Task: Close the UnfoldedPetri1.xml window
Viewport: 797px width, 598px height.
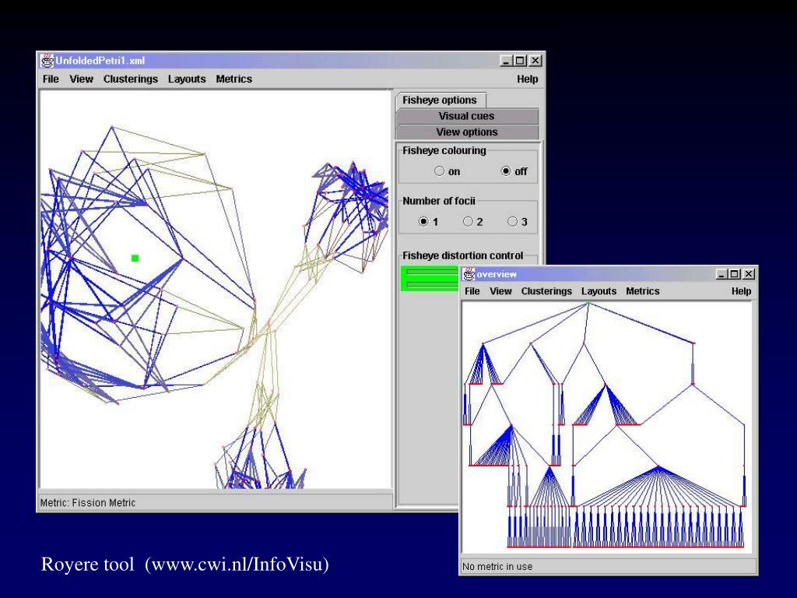Action: coord(535,61)
